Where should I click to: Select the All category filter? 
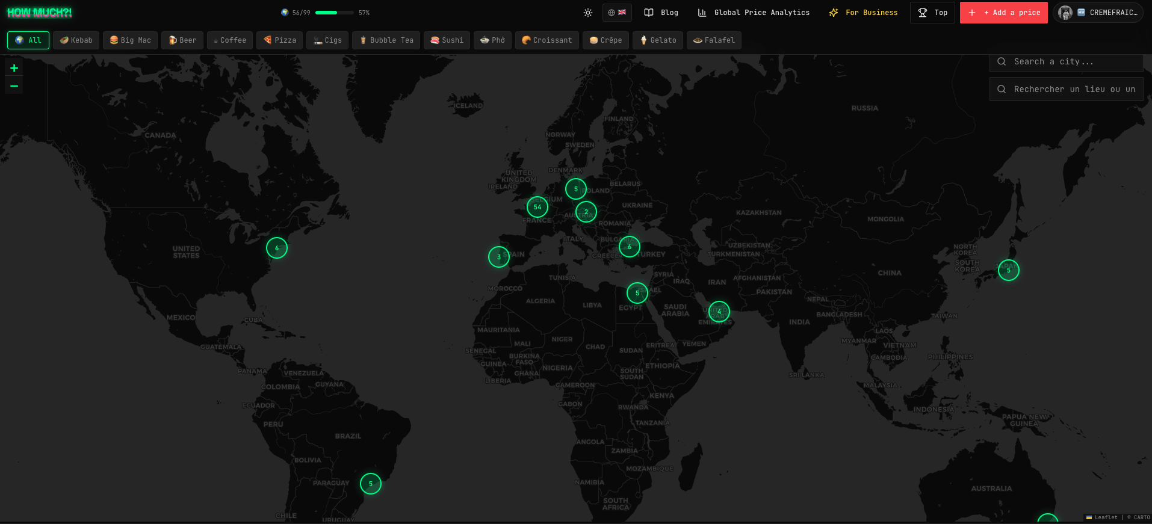click(x=28, y=40)
